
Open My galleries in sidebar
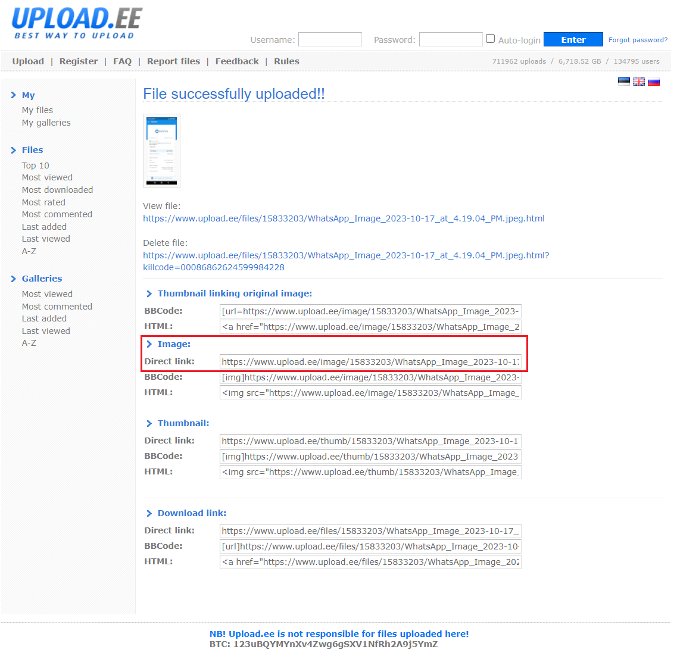click(46, 123)
